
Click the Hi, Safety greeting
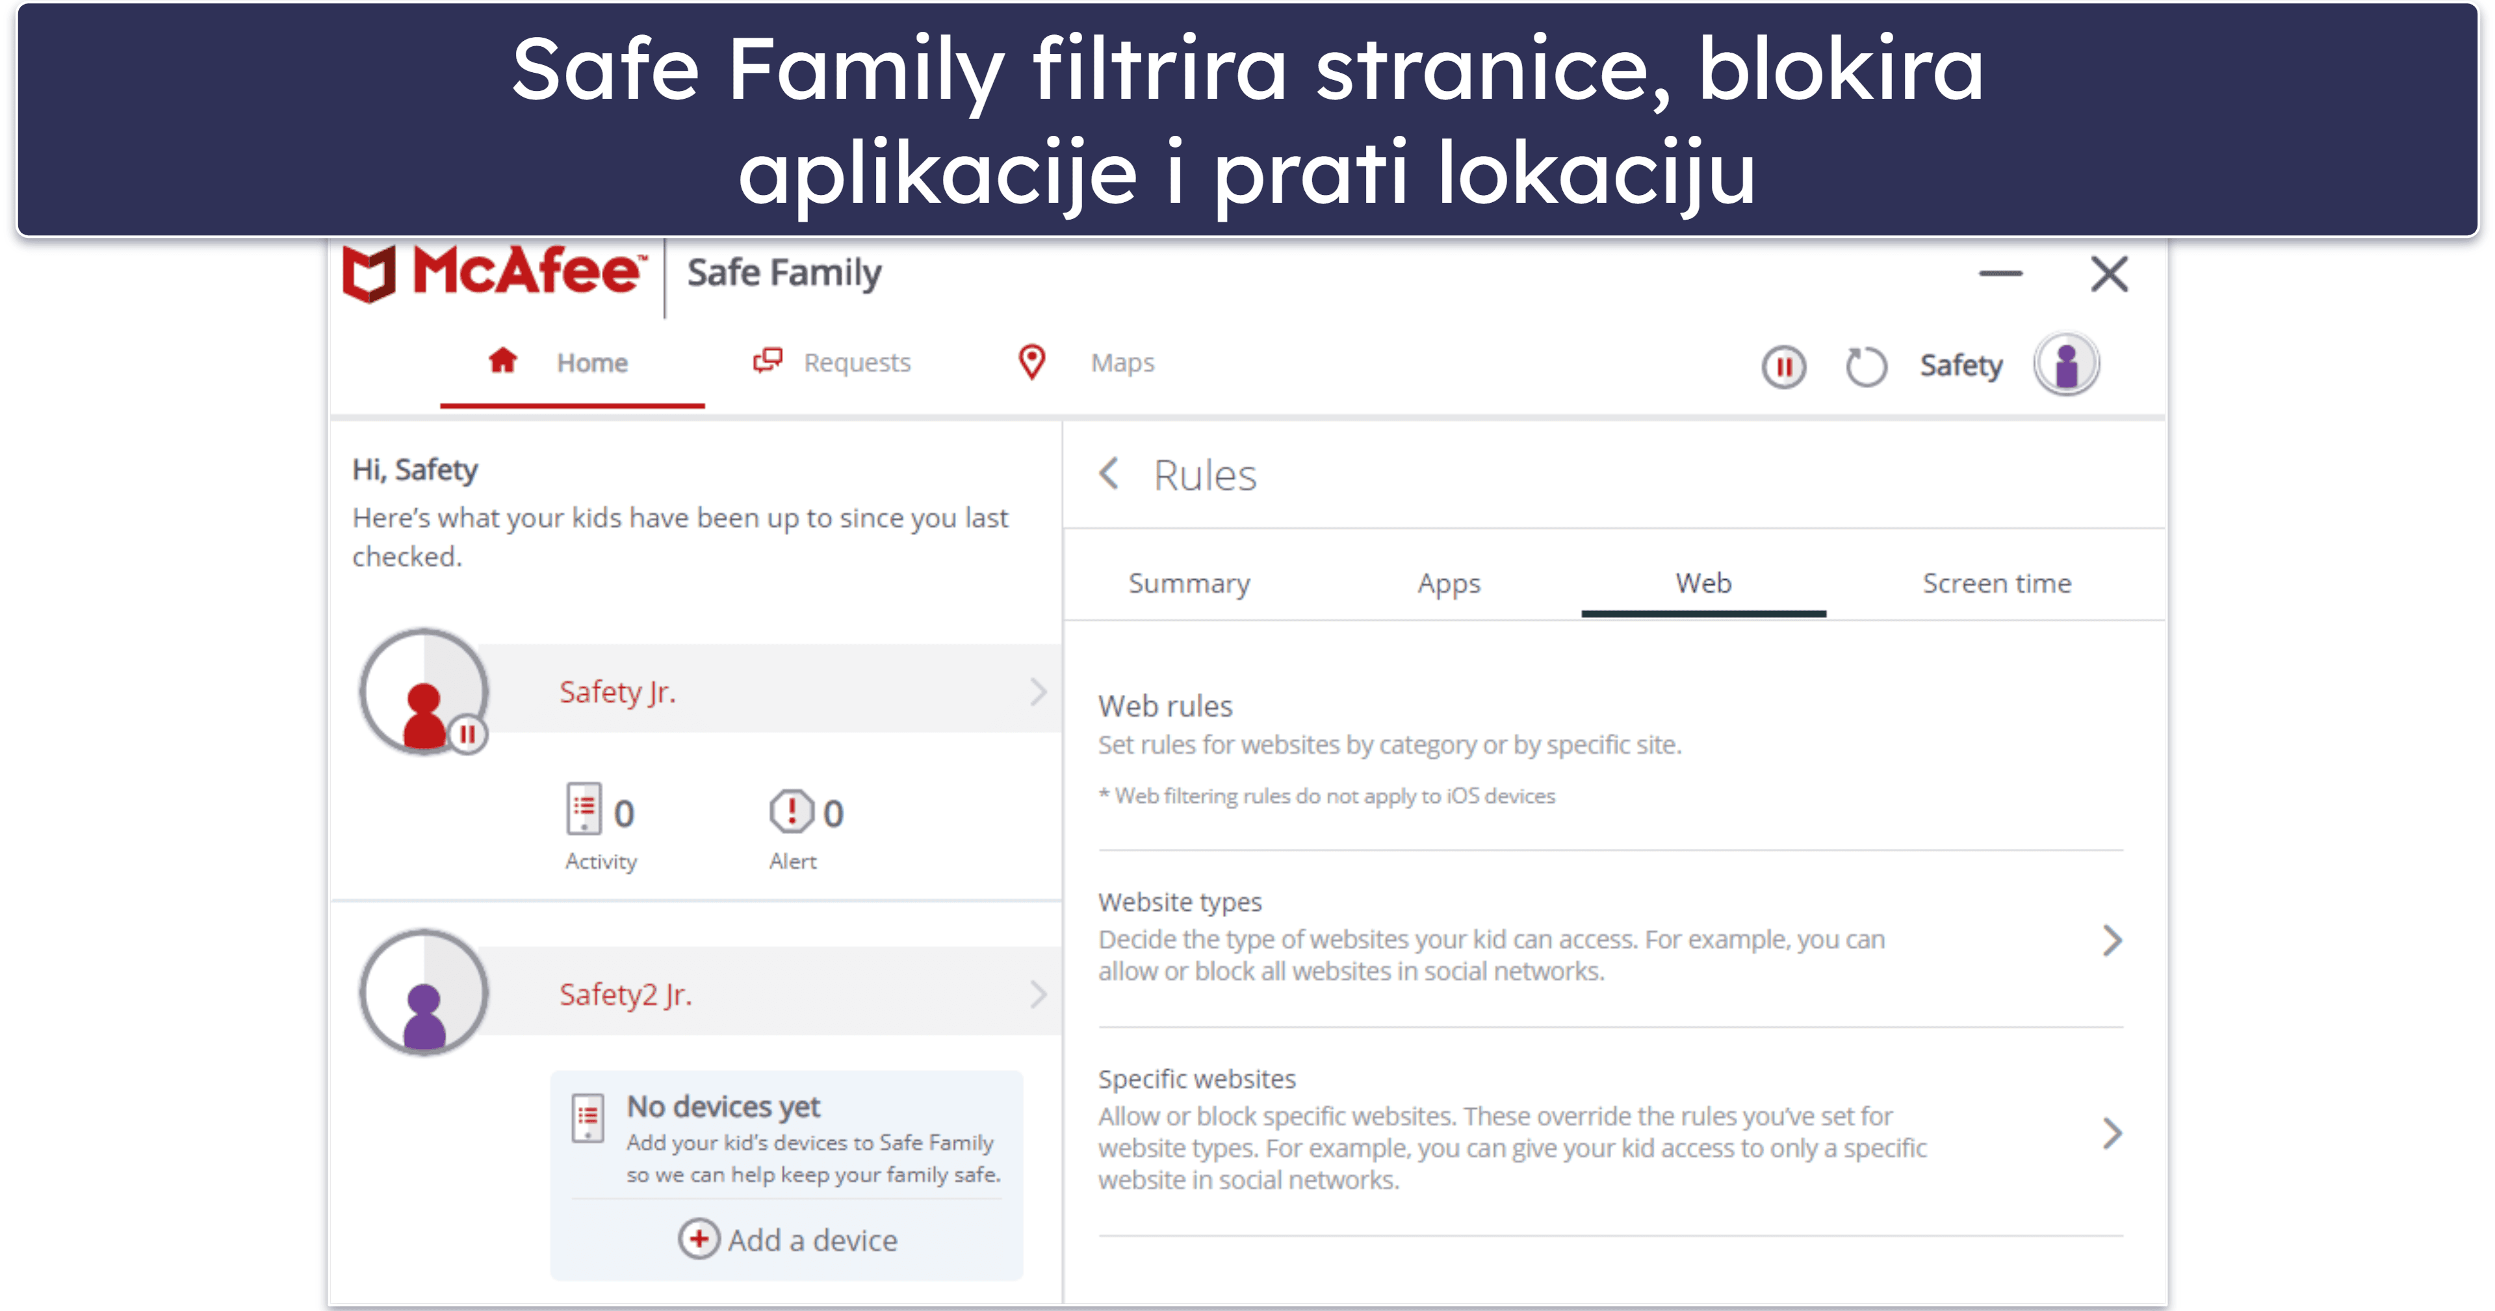(415, 470)
